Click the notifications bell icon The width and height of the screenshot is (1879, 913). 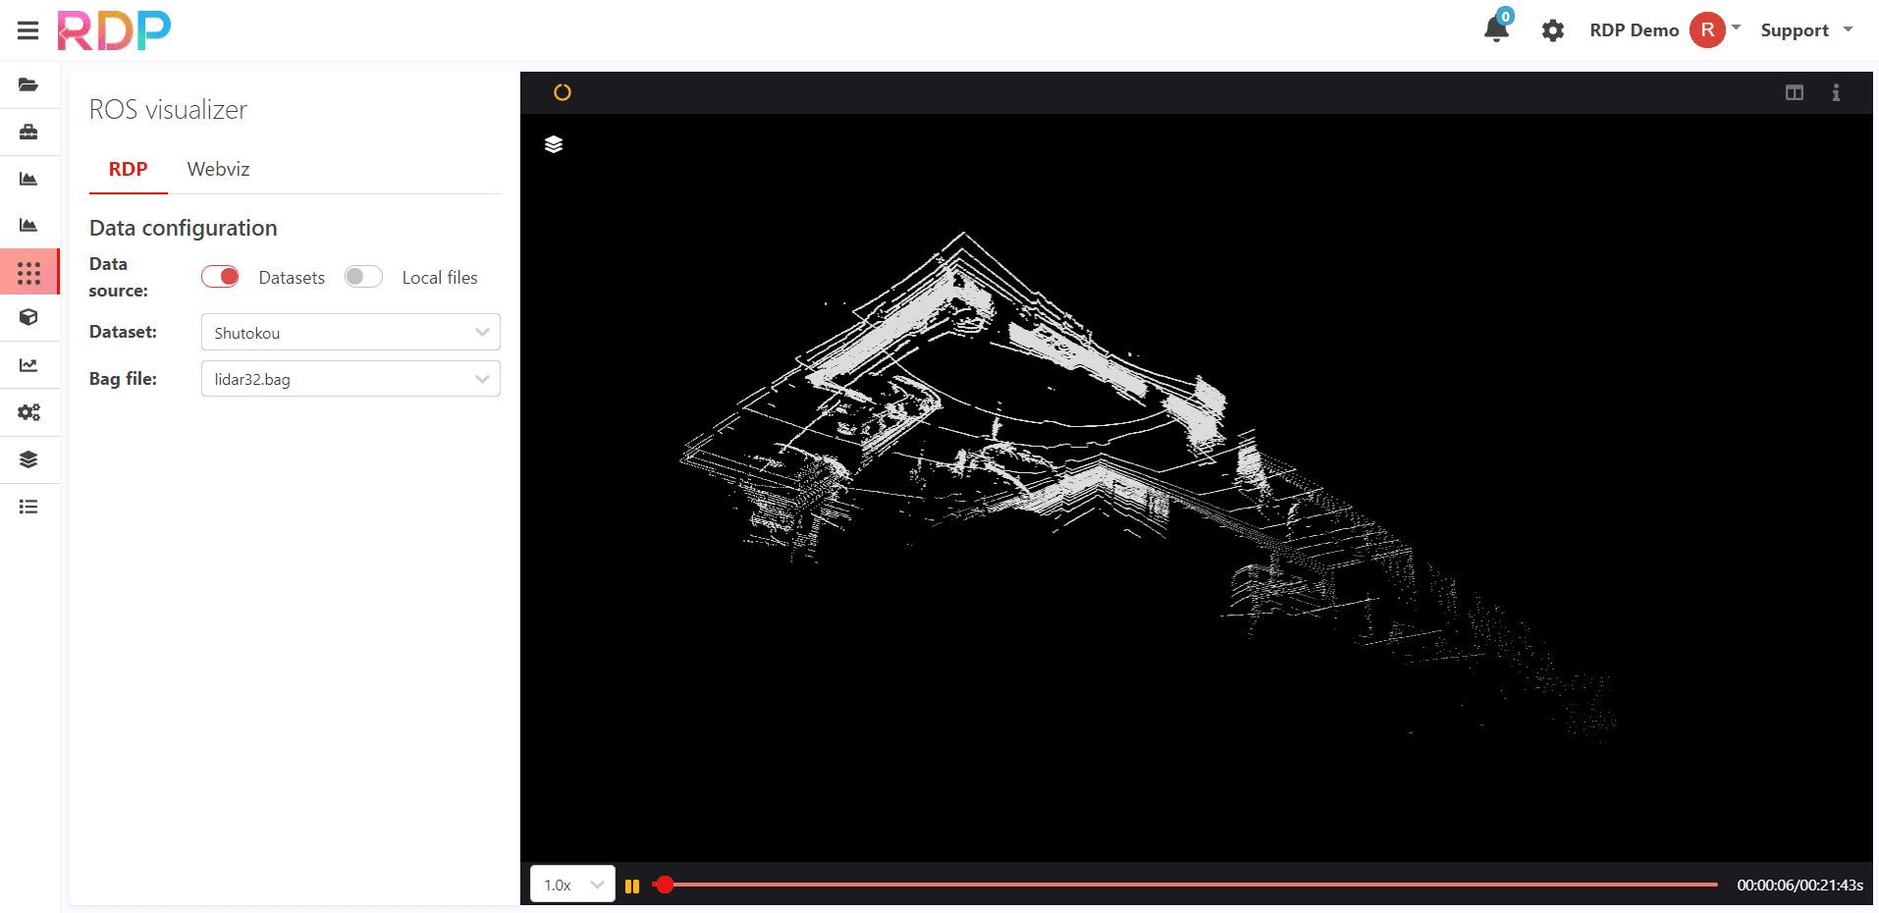pyautogui.click(x=1496, y=28)
